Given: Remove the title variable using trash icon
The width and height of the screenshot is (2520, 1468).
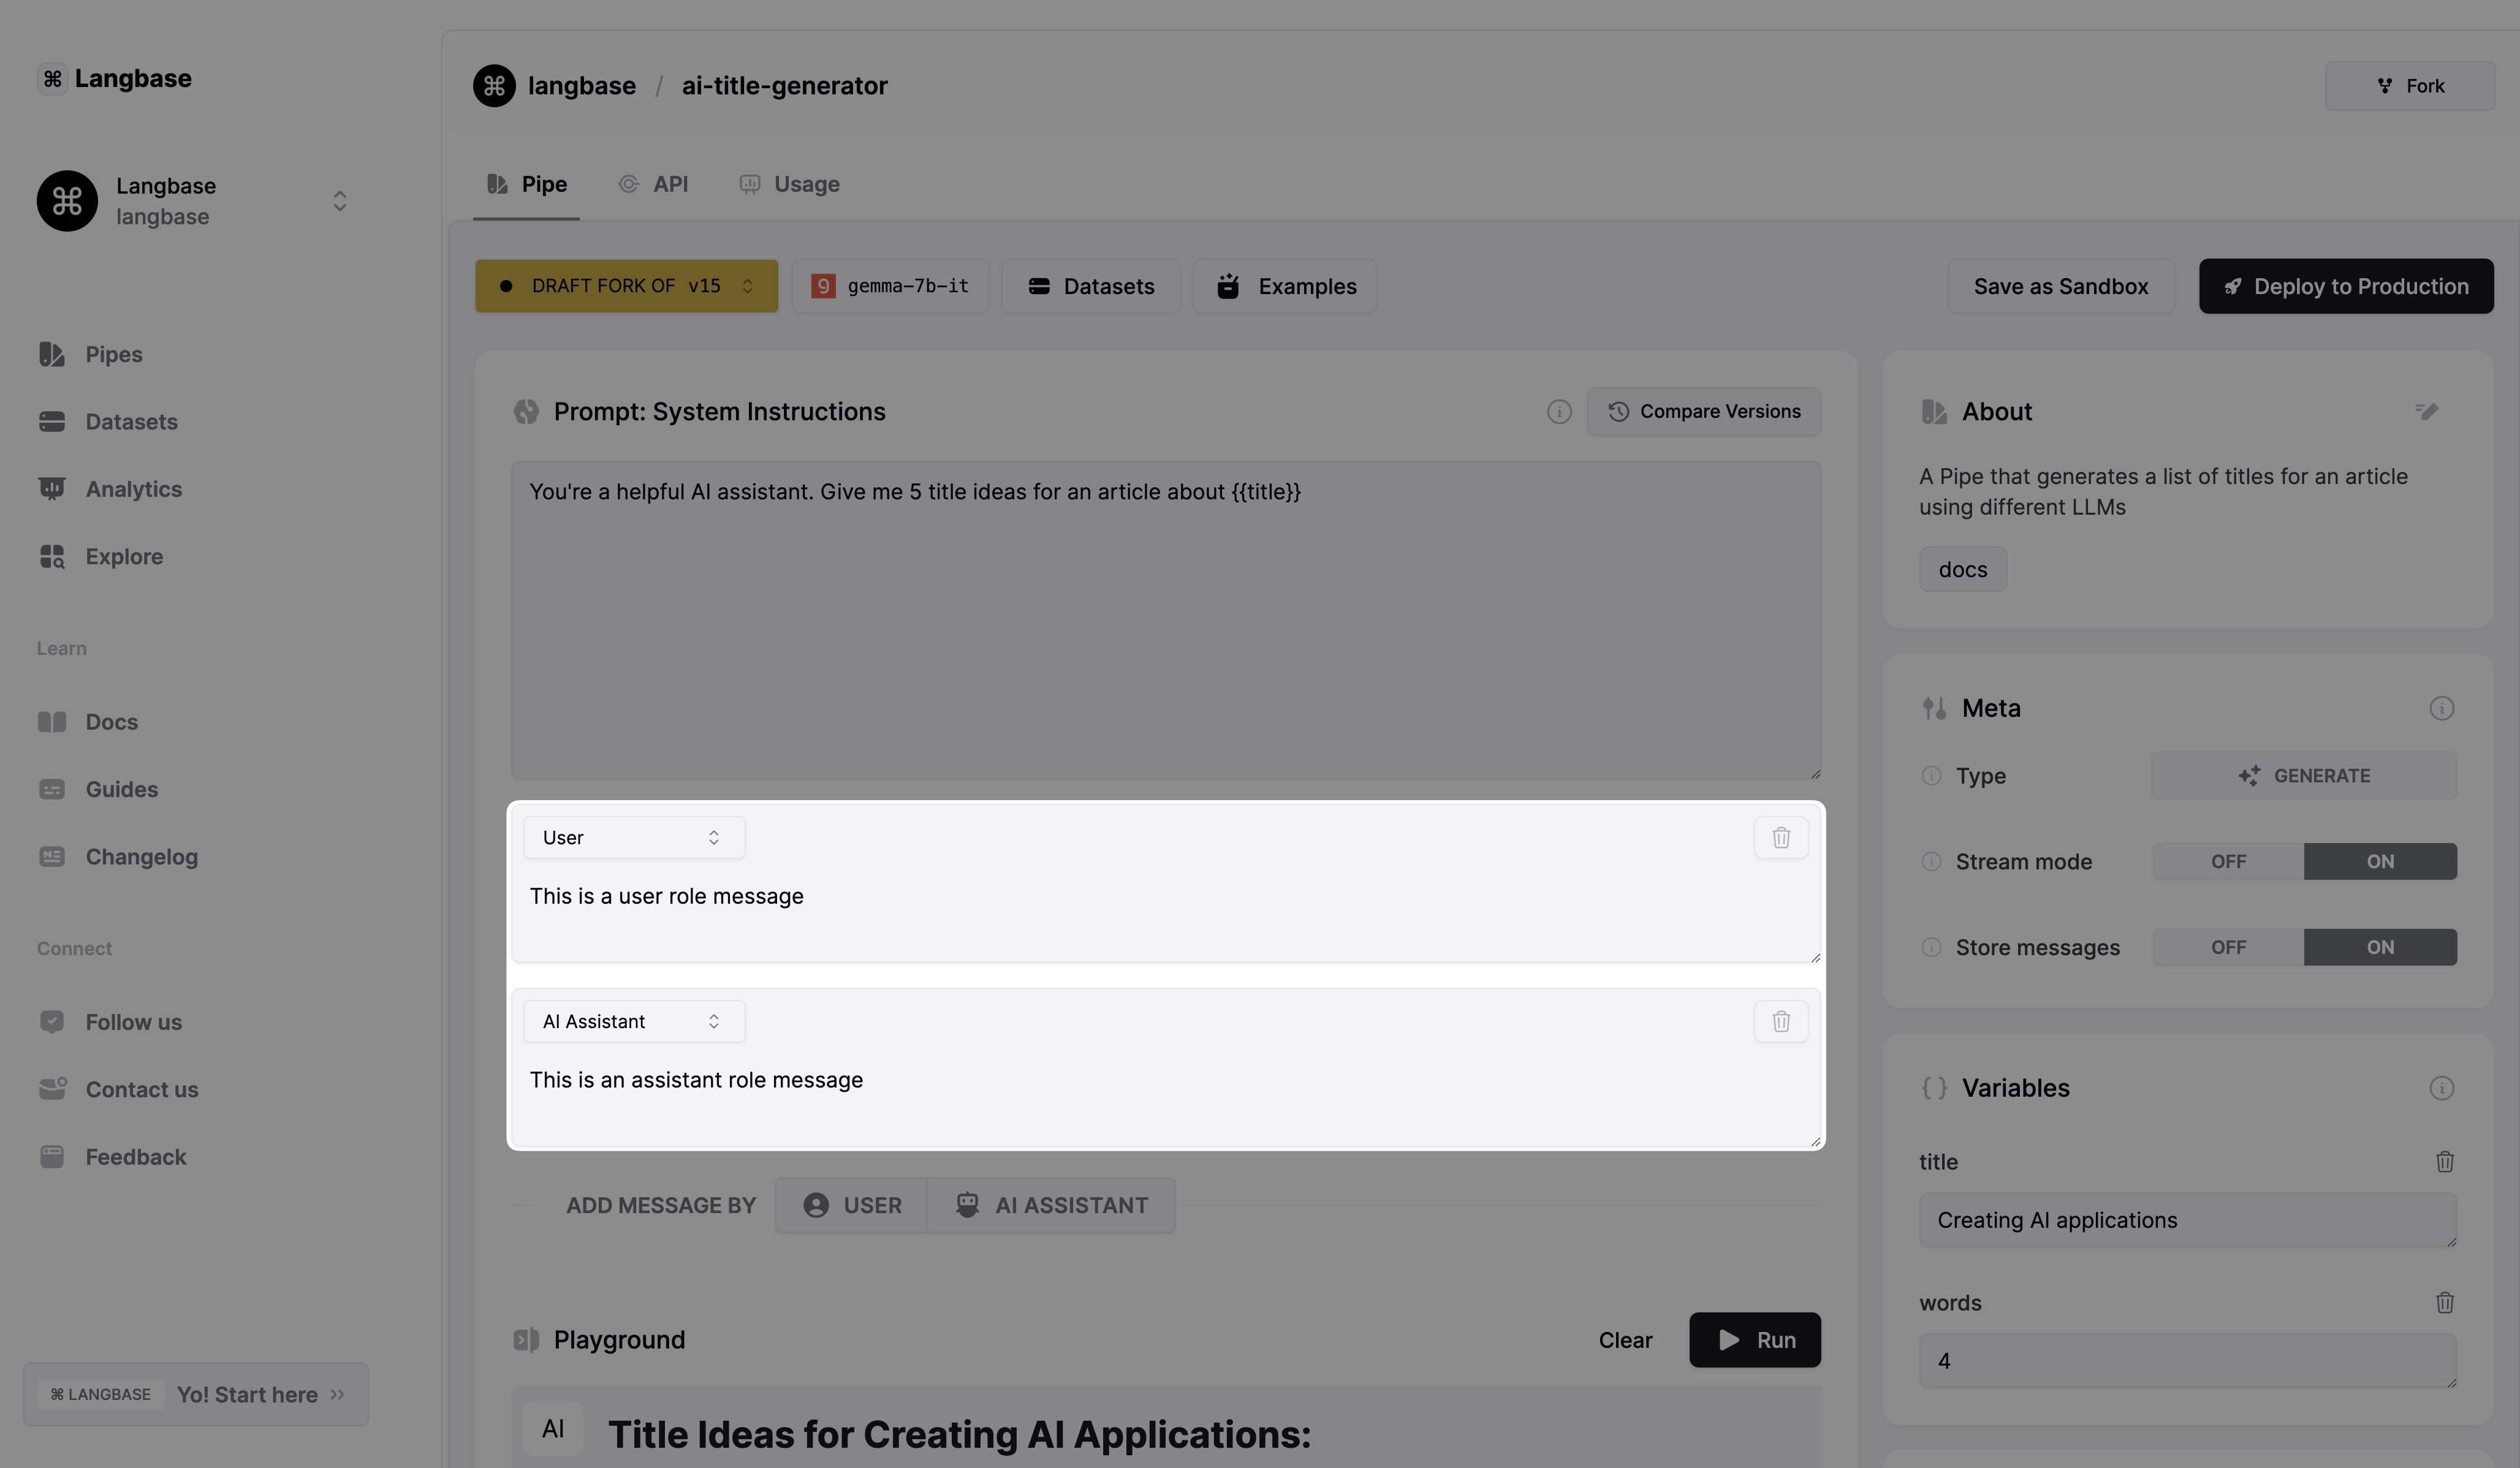Looking at the screenshot, I should coord(2444,1162).
